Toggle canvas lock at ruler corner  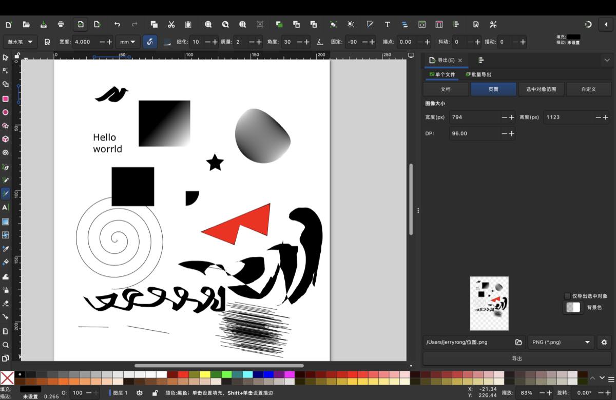17,55
